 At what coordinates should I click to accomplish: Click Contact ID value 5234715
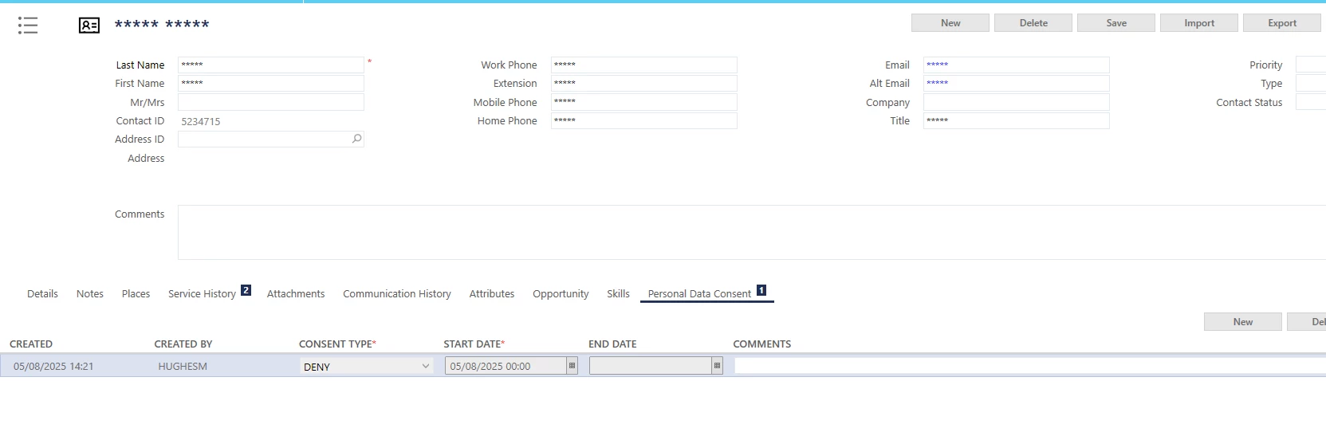(201, 121)
